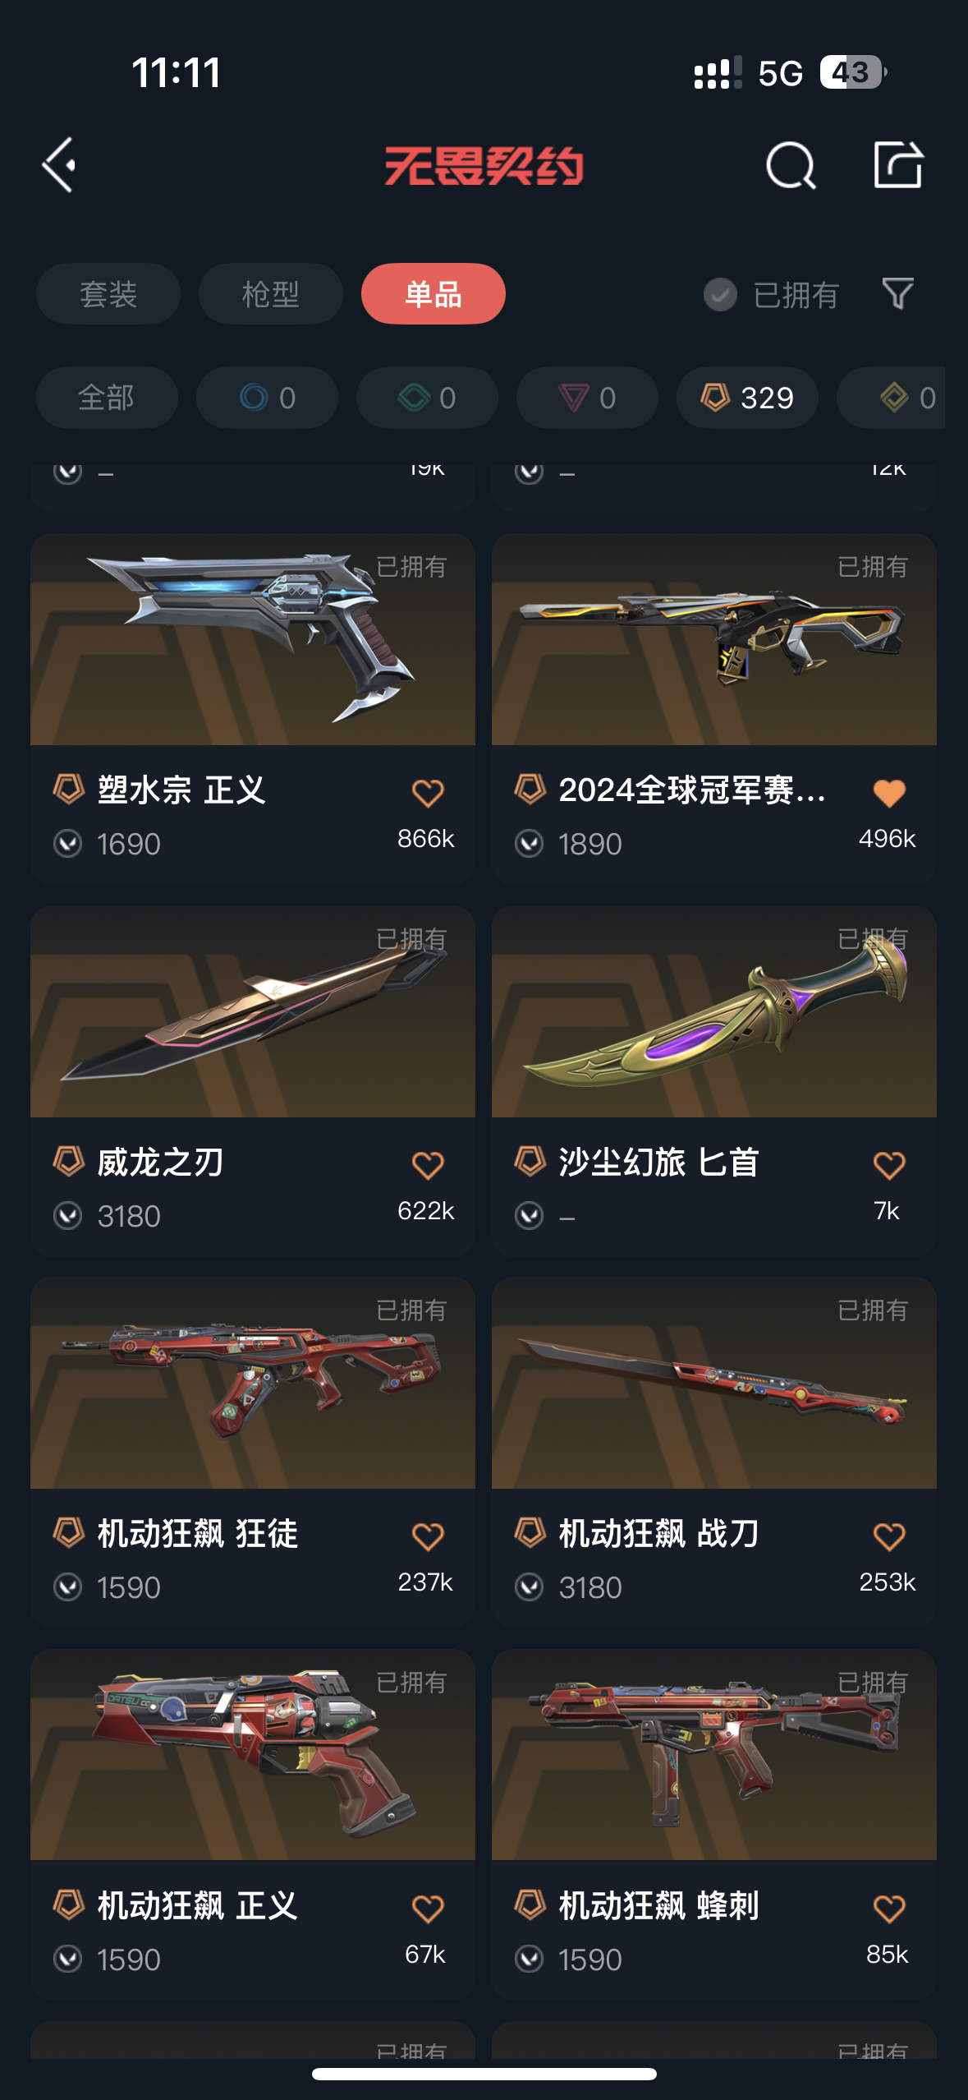Toggle heart on 机动狂飙 蜂刺
968x2100 pixels.
point(889,1909)
